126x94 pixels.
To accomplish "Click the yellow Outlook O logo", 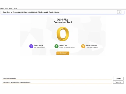I will tap(63, 34).
